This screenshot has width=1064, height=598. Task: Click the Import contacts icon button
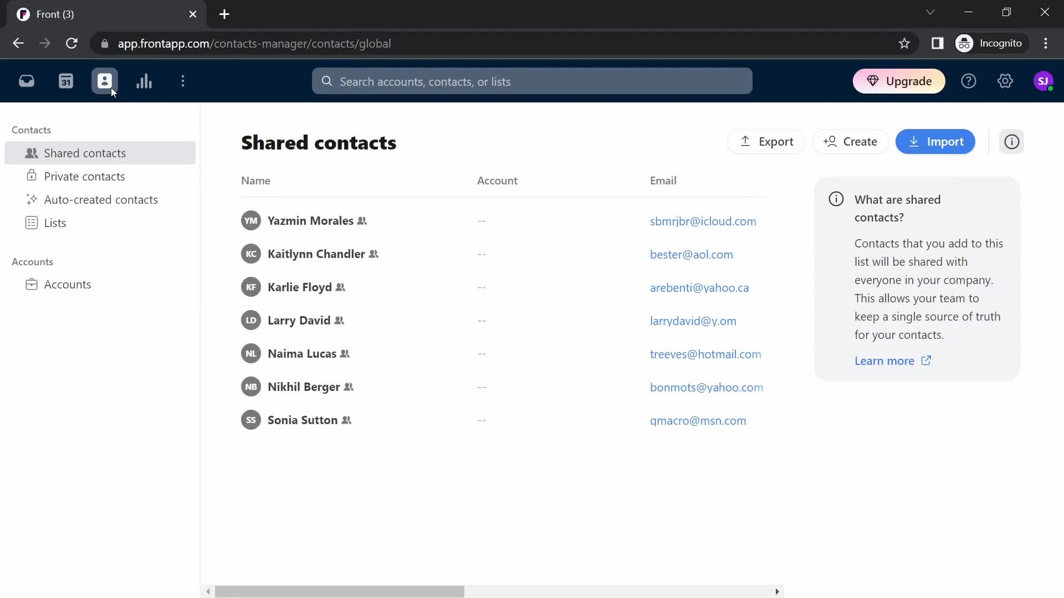937,142
